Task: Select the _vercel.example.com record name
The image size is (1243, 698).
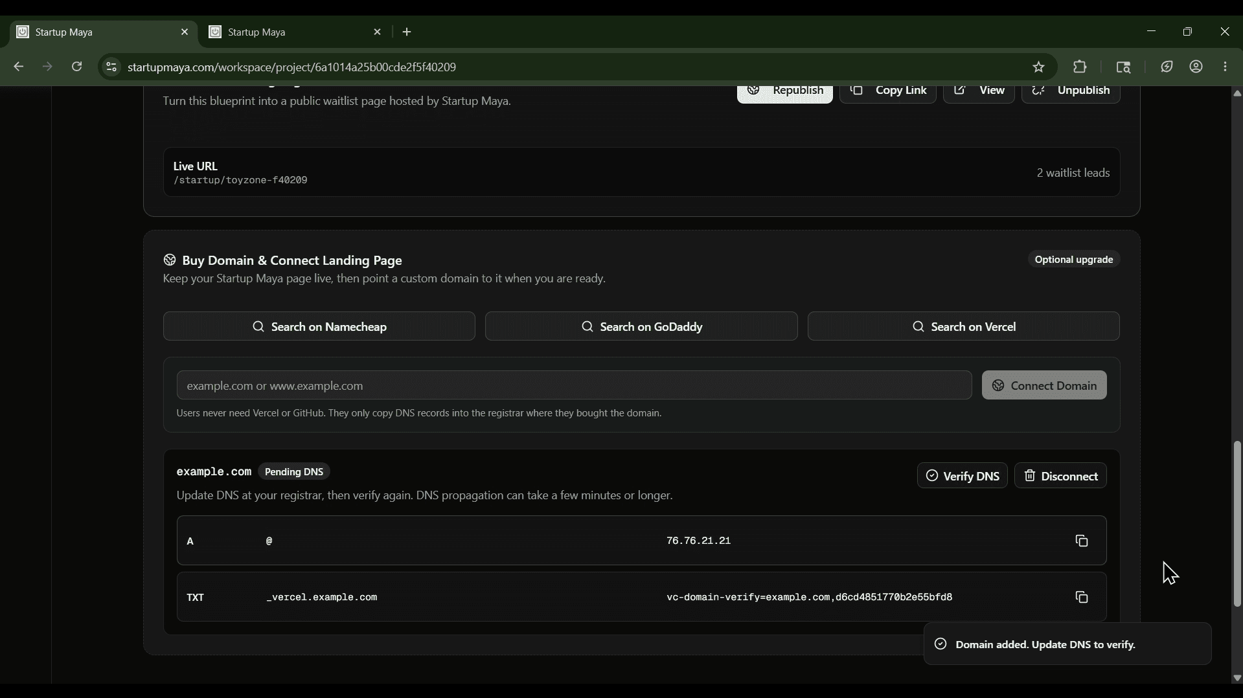Action: [322, 597]
